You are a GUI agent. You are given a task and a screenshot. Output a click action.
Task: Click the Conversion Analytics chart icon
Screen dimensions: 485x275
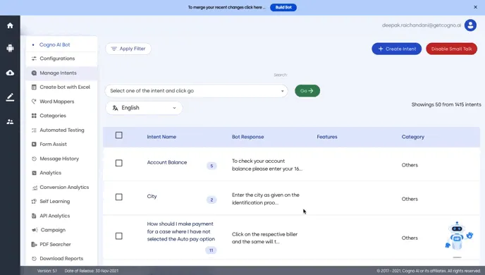(35, 188)
